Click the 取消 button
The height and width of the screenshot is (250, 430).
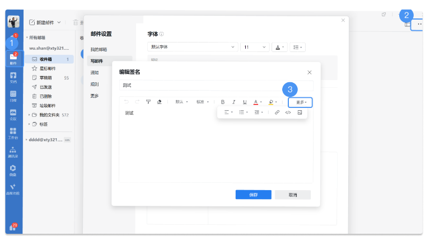coord(292,195)
